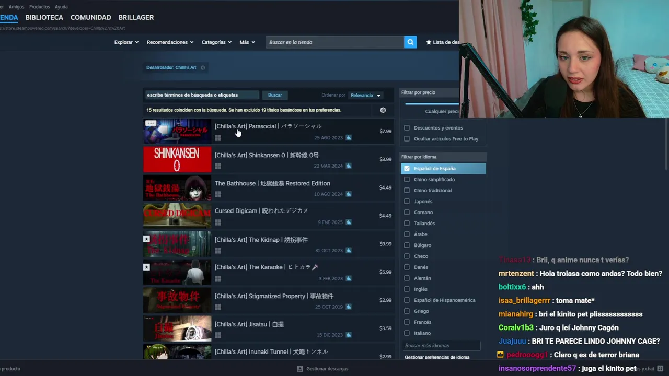This screenshot has height=376, width=669.
Task: Open Shinkansen 0 red thumbnail
Action: click(x=177, y=159)
